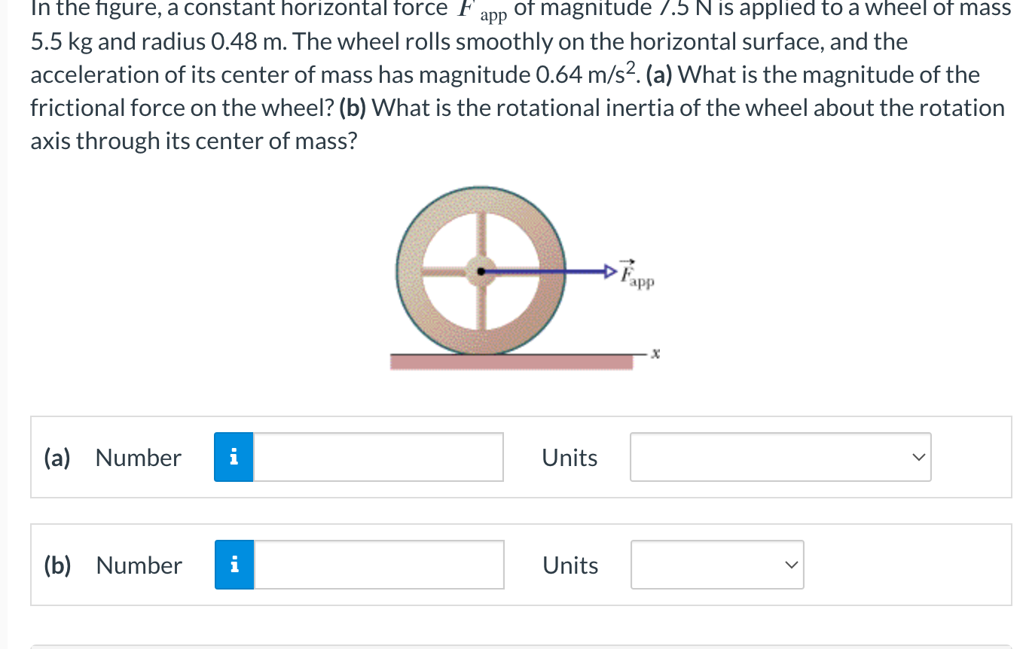Click the Units label for part (a)
1026x649 pixels.
point(569,457)
